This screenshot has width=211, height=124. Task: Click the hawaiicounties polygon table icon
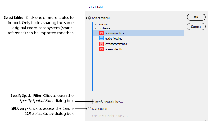tap(101, 33)
